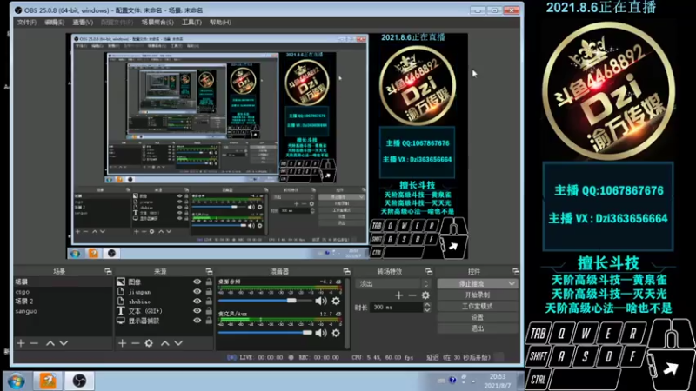Select the 显示器捕获 source row
Viewport: 696px width, 391px height.
tap(164, 321)
